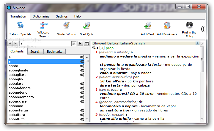
Task: Switch to the Bookmarks tab
Action: [55, 52]
